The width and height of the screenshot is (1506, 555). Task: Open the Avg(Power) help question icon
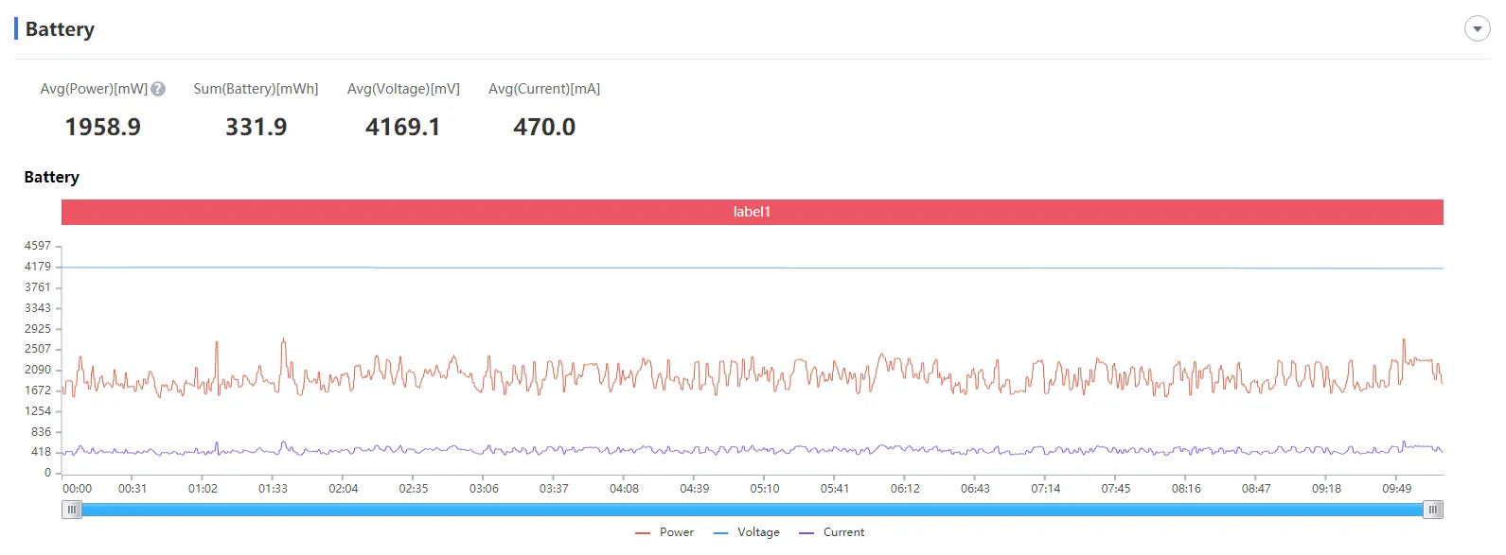coord(158,89)
